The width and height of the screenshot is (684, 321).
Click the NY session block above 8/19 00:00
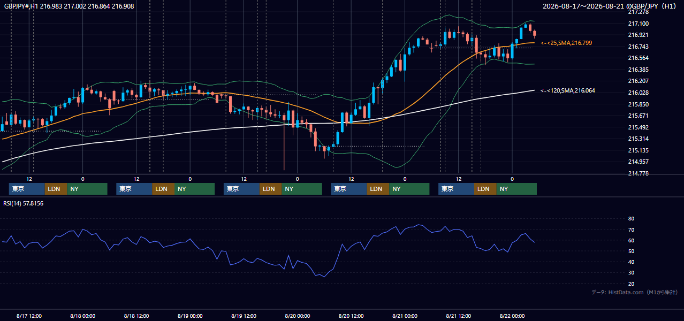pyautogui.click(x=194, y=189)
